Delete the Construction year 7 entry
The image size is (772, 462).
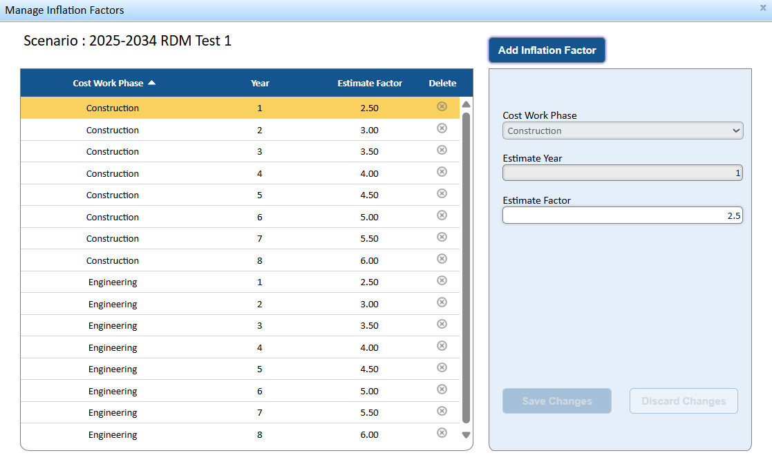442,237
